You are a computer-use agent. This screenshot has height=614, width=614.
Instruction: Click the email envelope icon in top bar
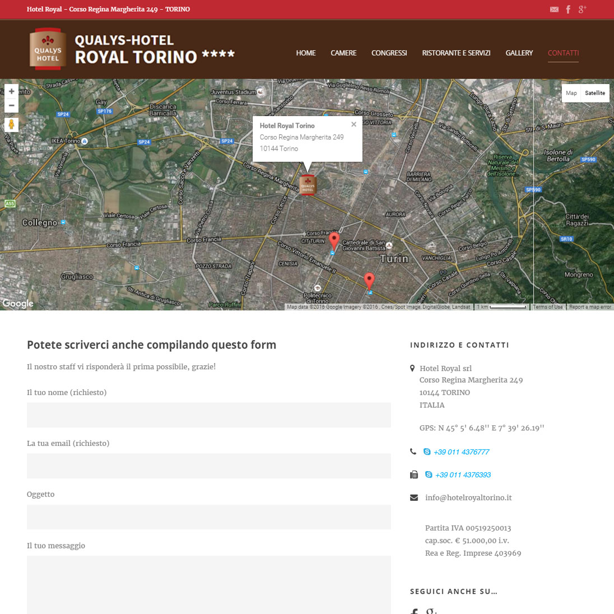554,10
